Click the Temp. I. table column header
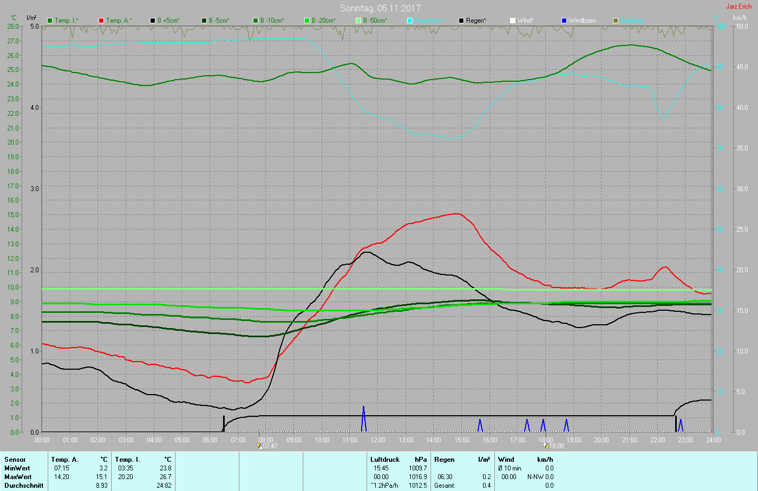The width and height of the screenshot is (758, 491). pyautogui.click(x=127, y=460)
